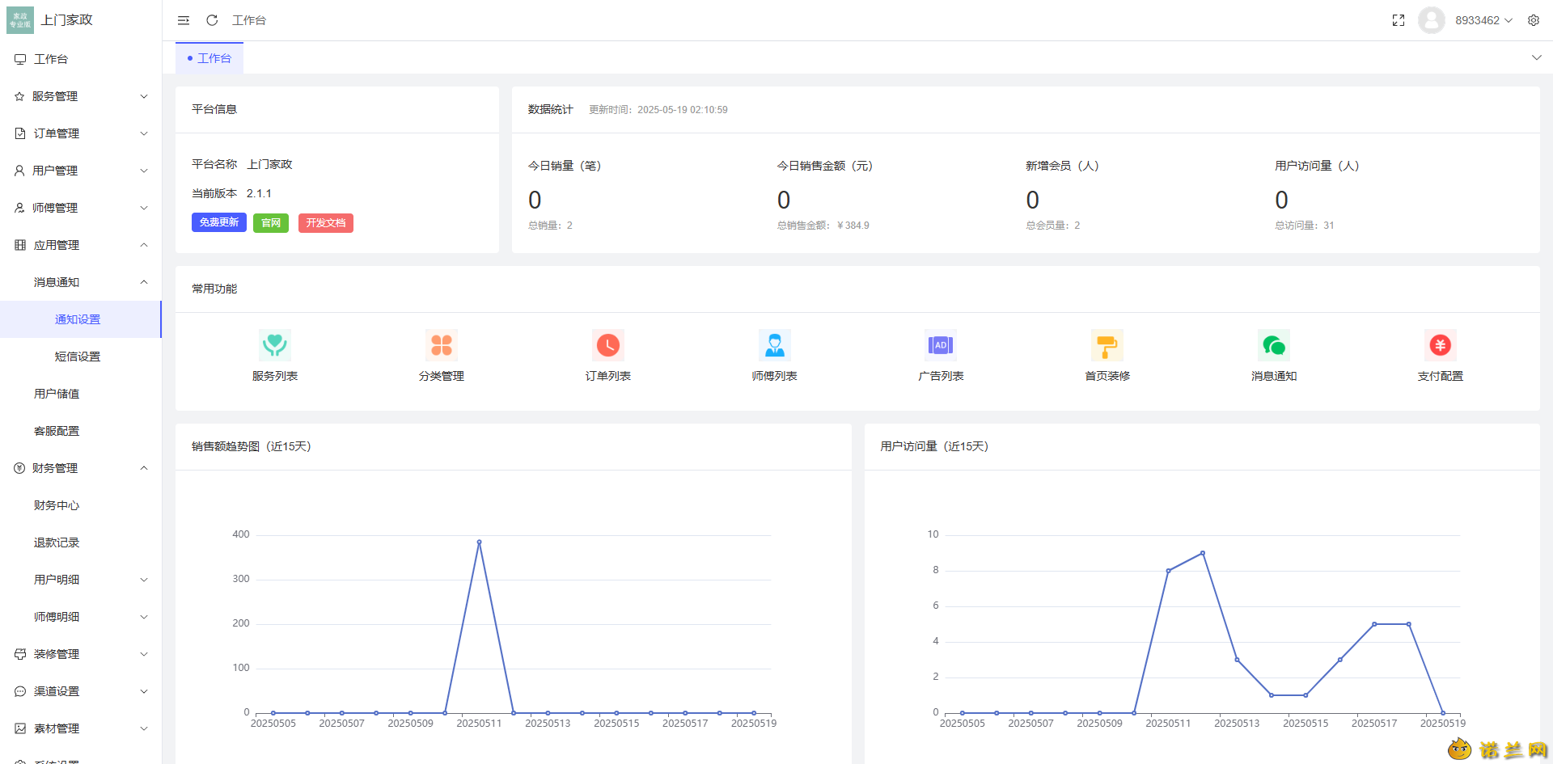Screen dimensions: 1553x764
Task: Open the 消息通知 WeChat icon
Action: tap(1274, 345)
